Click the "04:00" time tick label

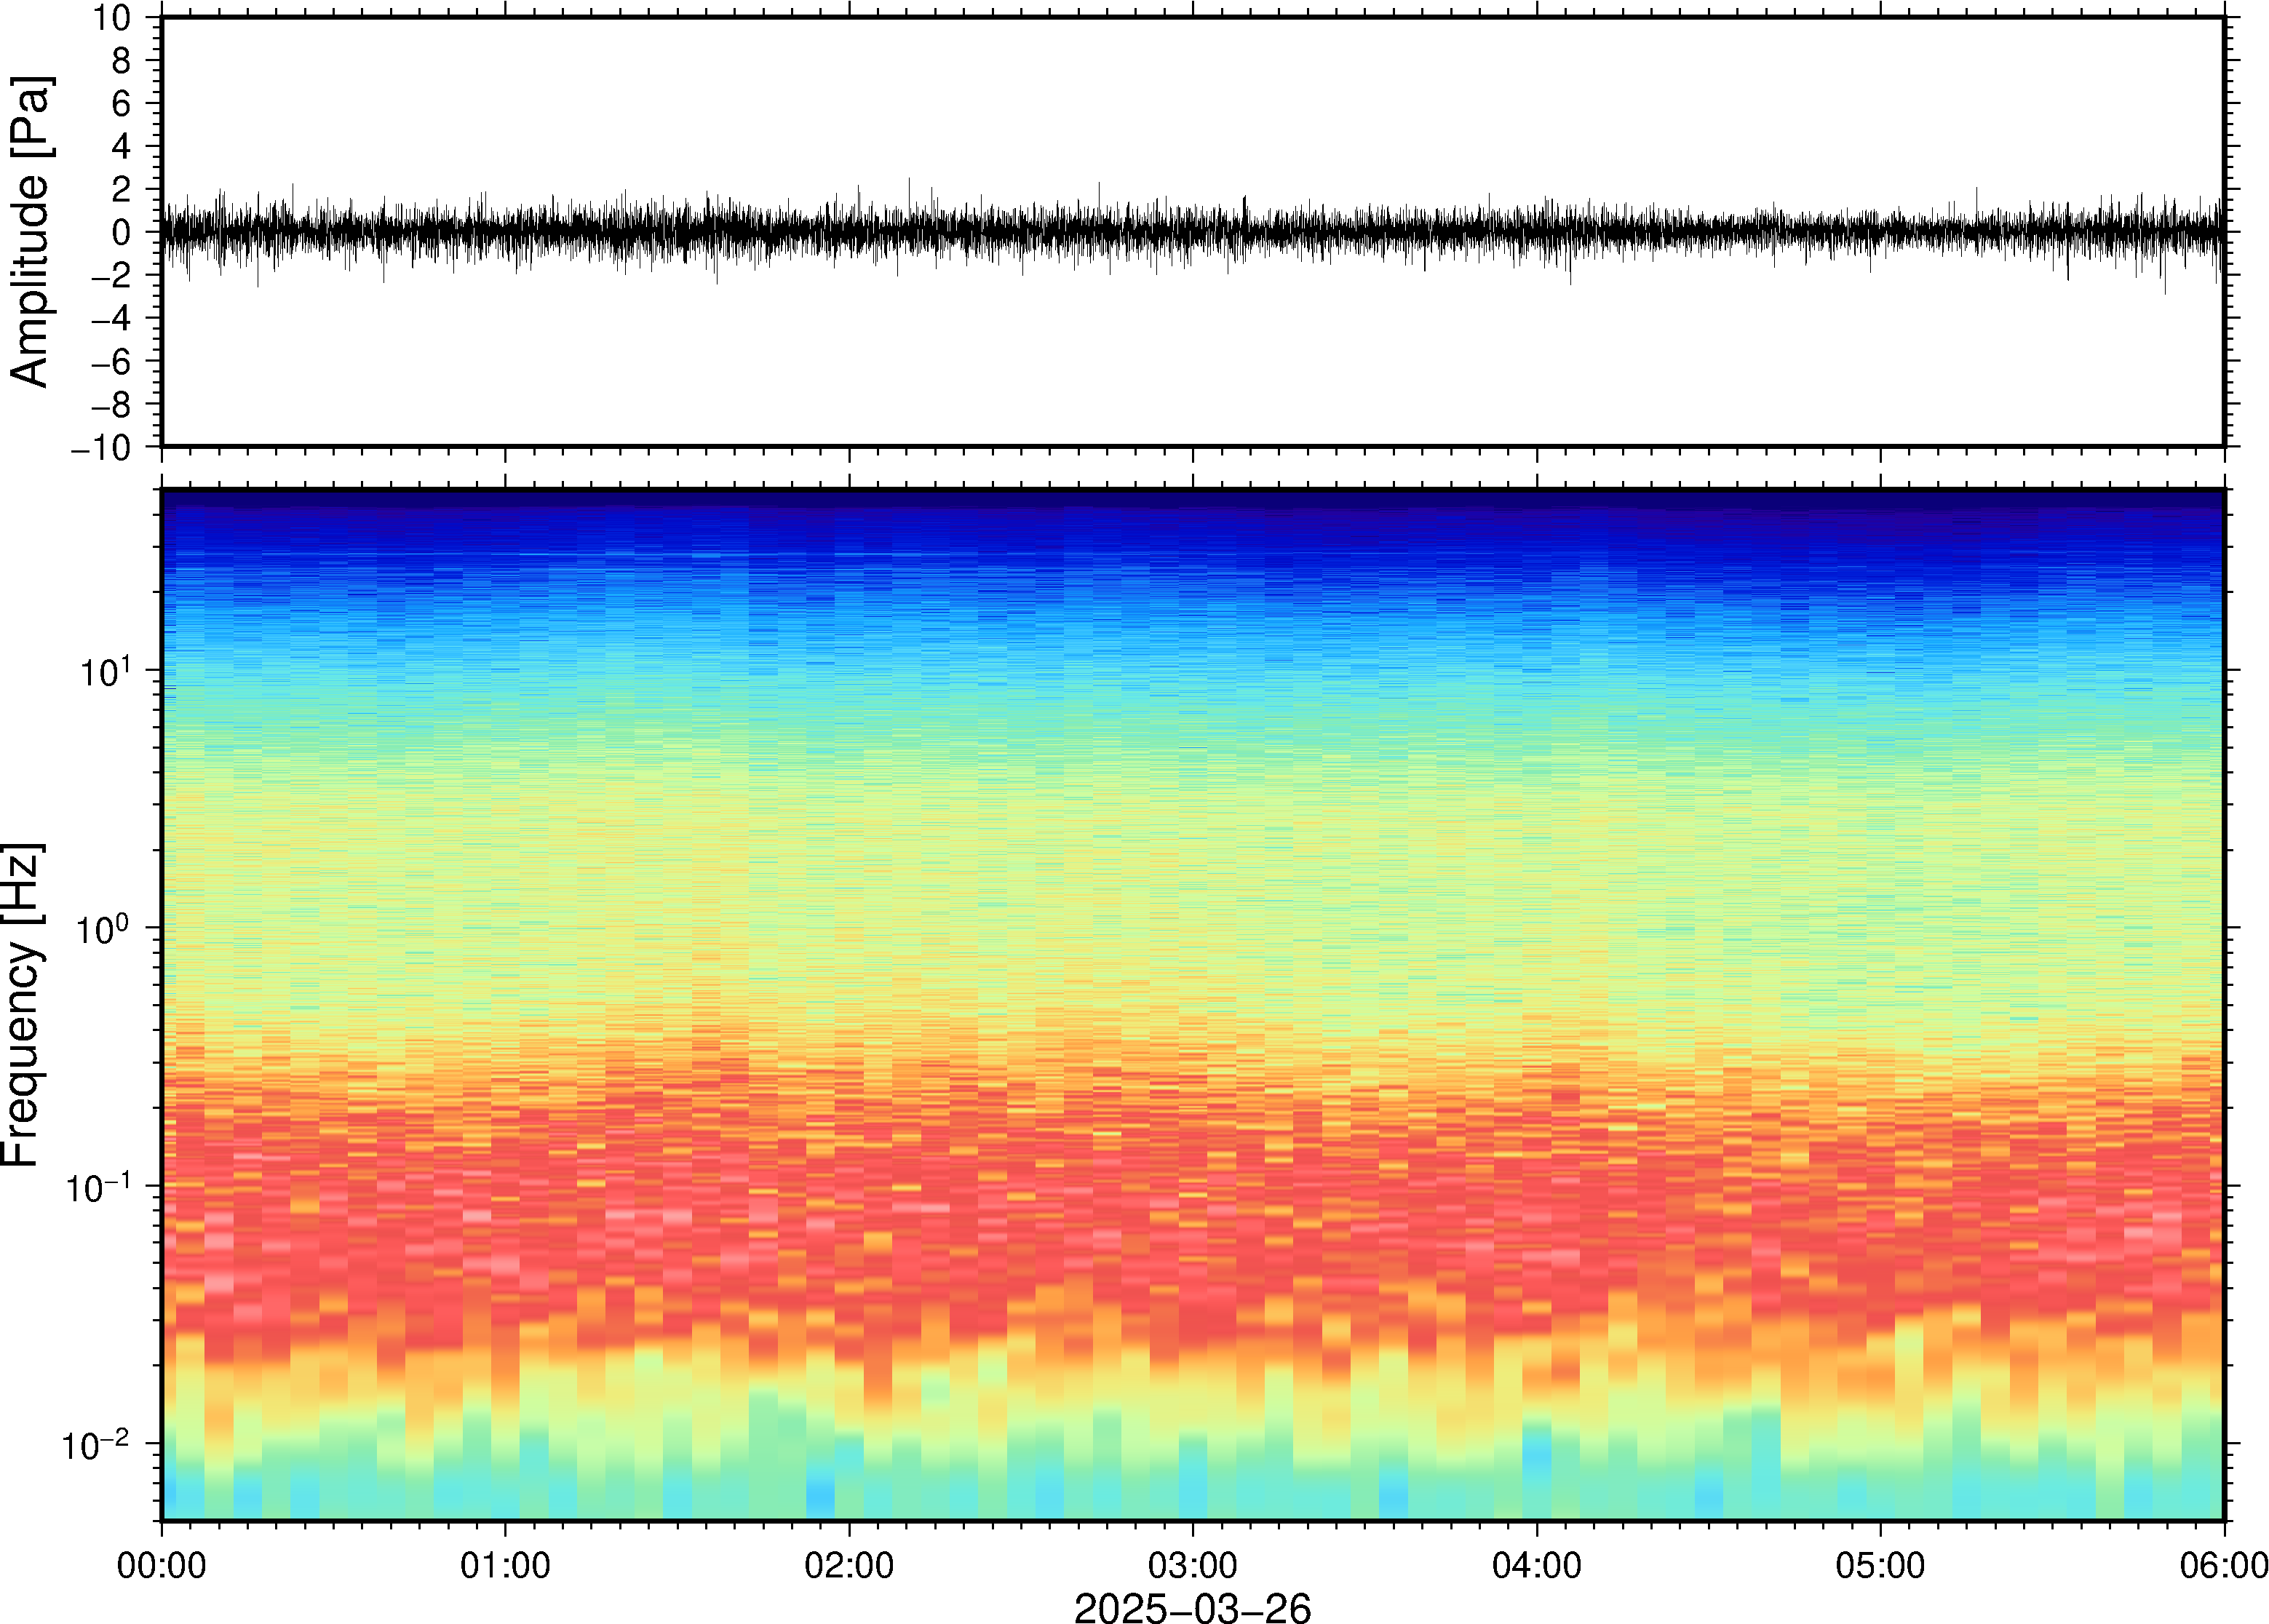tap(1537, 1565)
